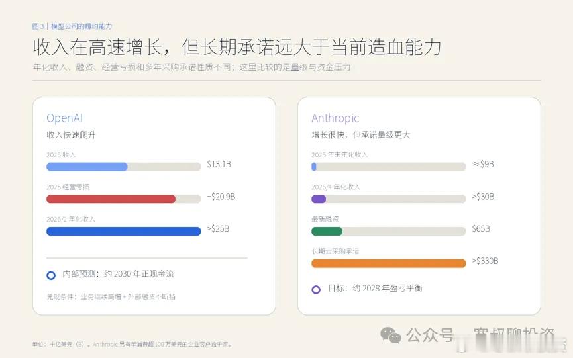Click the purple circle beside 目标
The height and width of the screenshot is (358, 573).
pos(316,290)
